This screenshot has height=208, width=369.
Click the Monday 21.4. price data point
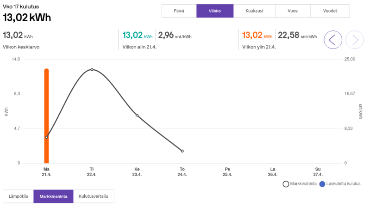pos(46,137)
